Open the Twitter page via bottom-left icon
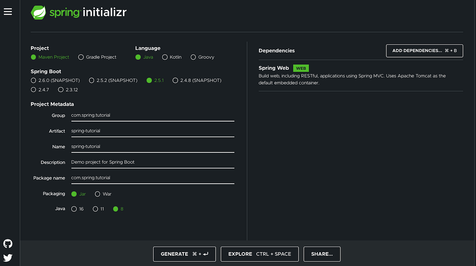Image resolution: width=476 pixels, height=266 pixels. pyautogui.click(x=8, y=258)
